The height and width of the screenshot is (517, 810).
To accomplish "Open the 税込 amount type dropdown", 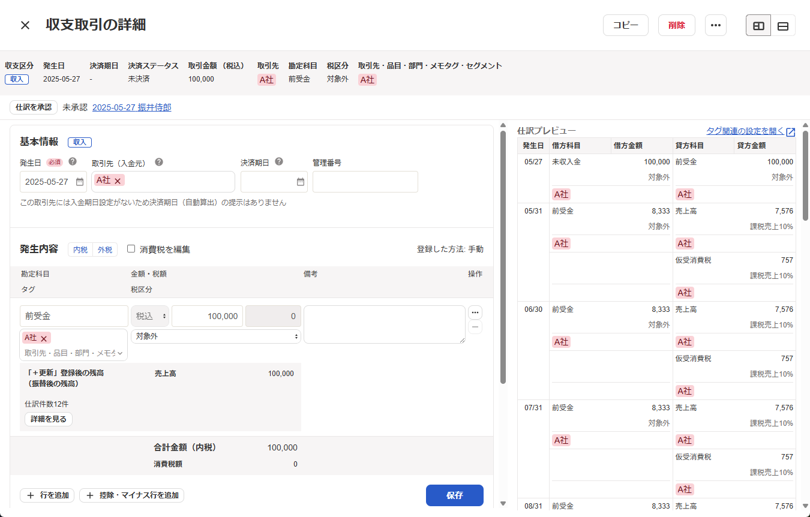I will (150, 316).
